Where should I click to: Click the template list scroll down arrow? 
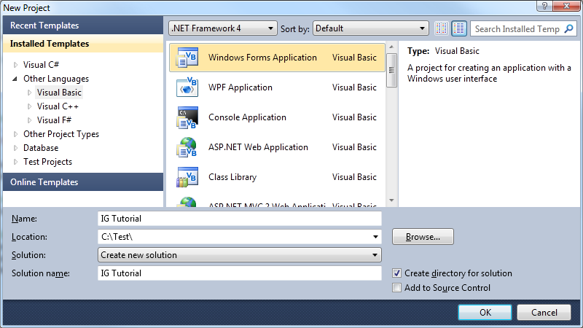point(391,200)
